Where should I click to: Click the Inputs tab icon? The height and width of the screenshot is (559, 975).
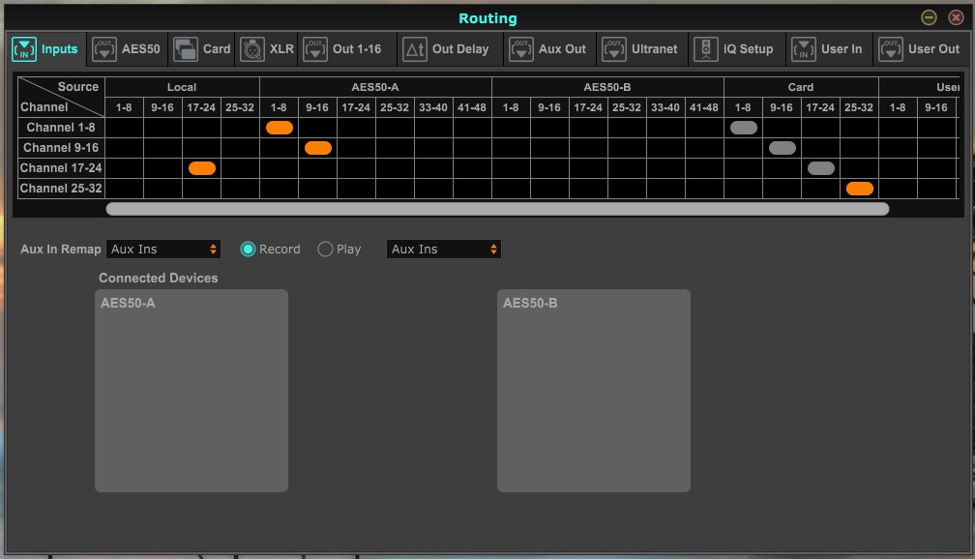point(23,49)
